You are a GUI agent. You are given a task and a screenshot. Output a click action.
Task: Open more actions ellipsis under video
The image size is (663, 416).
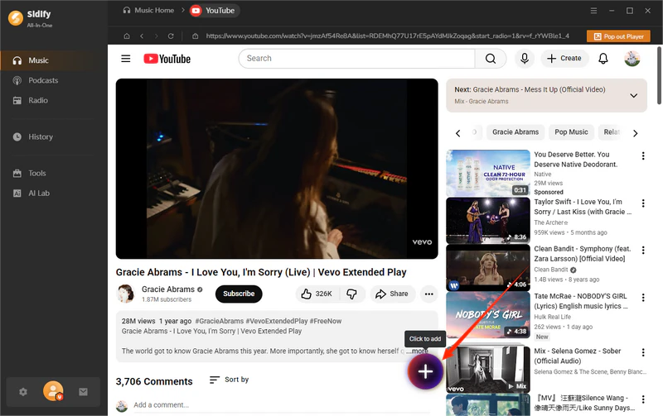tap(428, 294)
